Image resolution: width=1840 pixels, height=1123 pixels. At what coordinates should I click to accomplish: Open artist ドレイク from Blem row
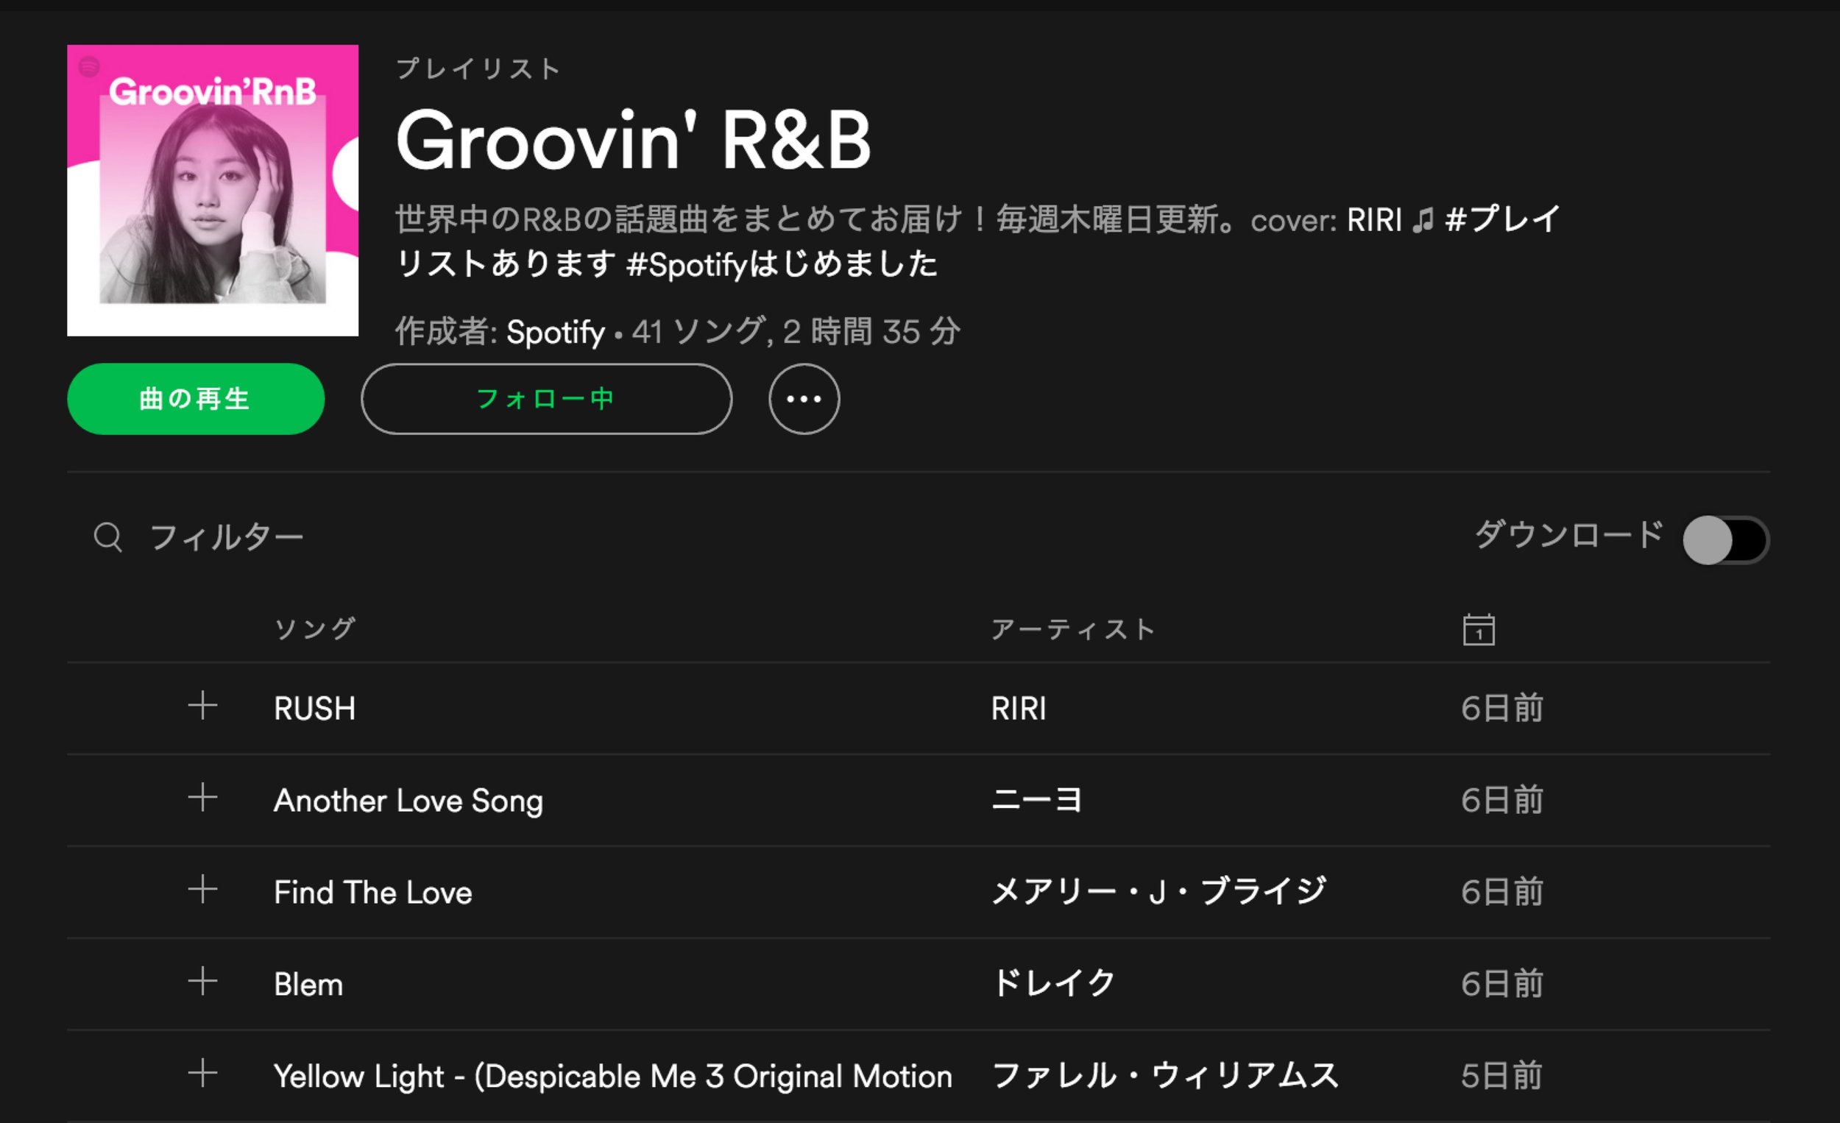pyautogui.click(x=1054, y=982)
